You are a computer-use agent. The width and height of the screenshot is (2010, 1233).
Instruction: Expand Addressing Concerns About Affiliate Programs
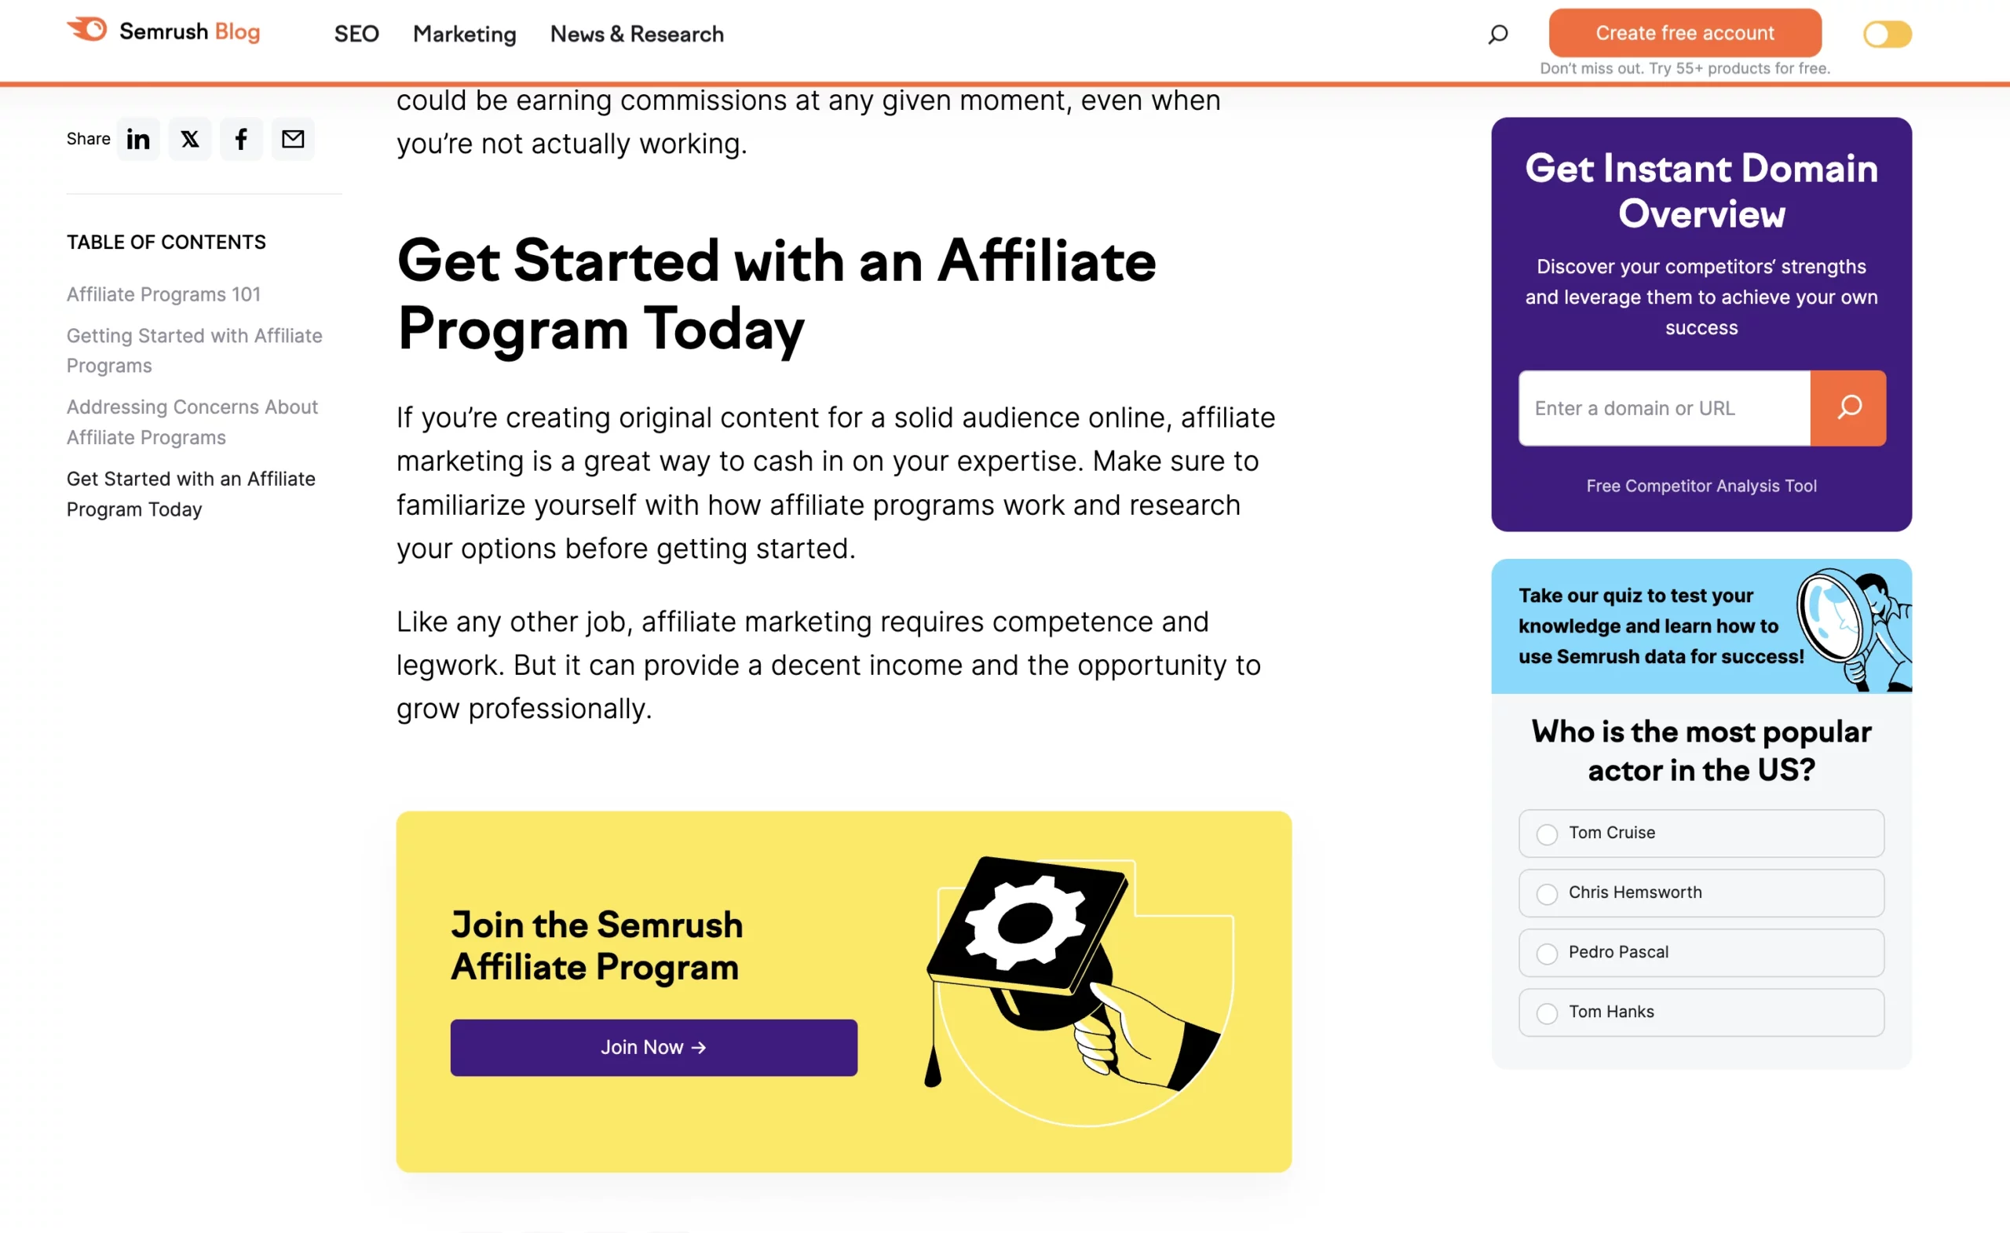tap(192, 422)
